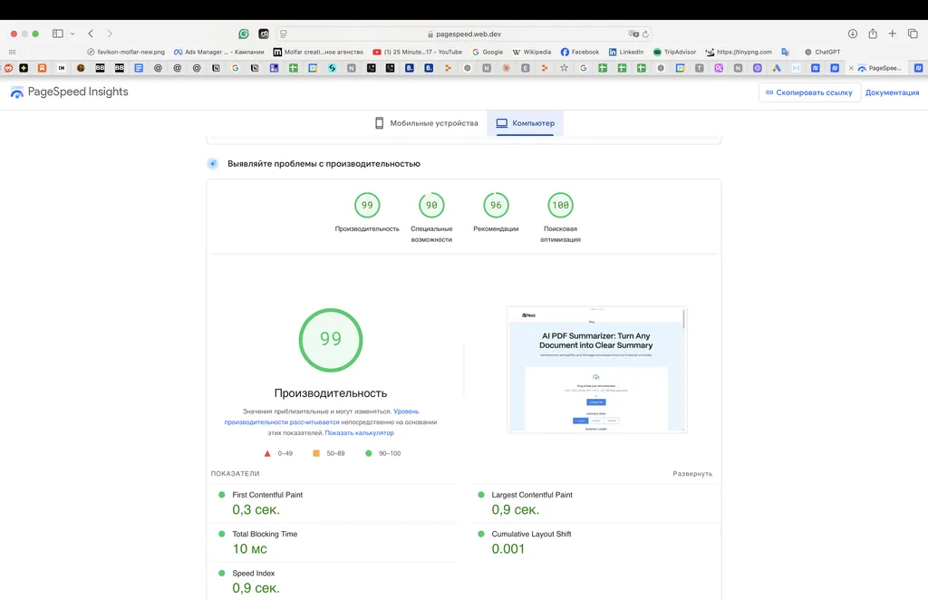
Task: Click the Largest Contentful Paint metric label
Action: click(x=532, y=495)
